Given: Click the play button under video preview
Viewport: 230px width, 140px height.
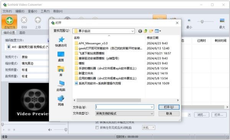Looking at the screenshot, I should [x=4, y=130].
